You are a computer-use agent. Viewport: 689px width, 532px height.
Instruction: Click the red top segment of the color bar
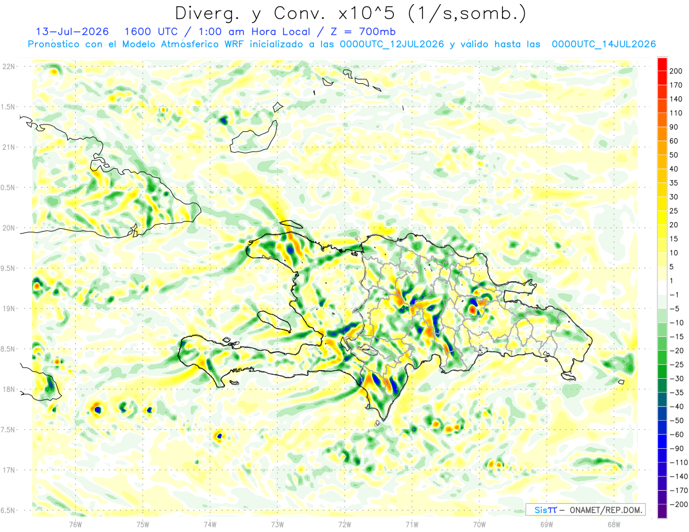click(663, 64)
